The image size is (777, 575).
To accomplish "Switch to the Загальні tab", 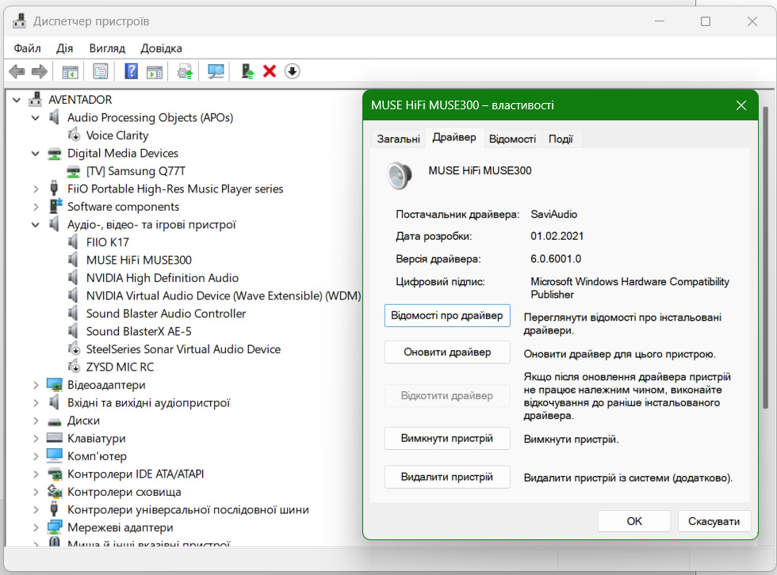I will (x=398, y=139).
